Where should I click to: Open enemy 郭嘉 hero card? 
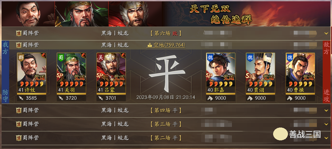tap(221, 73)
